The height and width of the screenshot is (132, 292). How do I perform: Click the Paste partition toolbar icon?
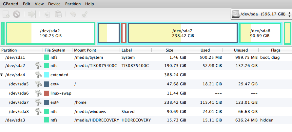click(x=58, y=14)
